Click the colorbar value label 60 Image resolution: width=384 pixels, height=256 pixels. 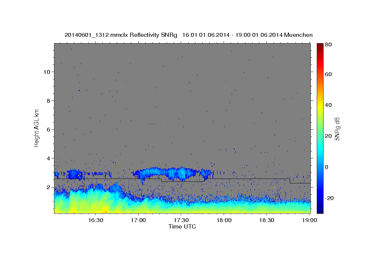coord(328,74)
